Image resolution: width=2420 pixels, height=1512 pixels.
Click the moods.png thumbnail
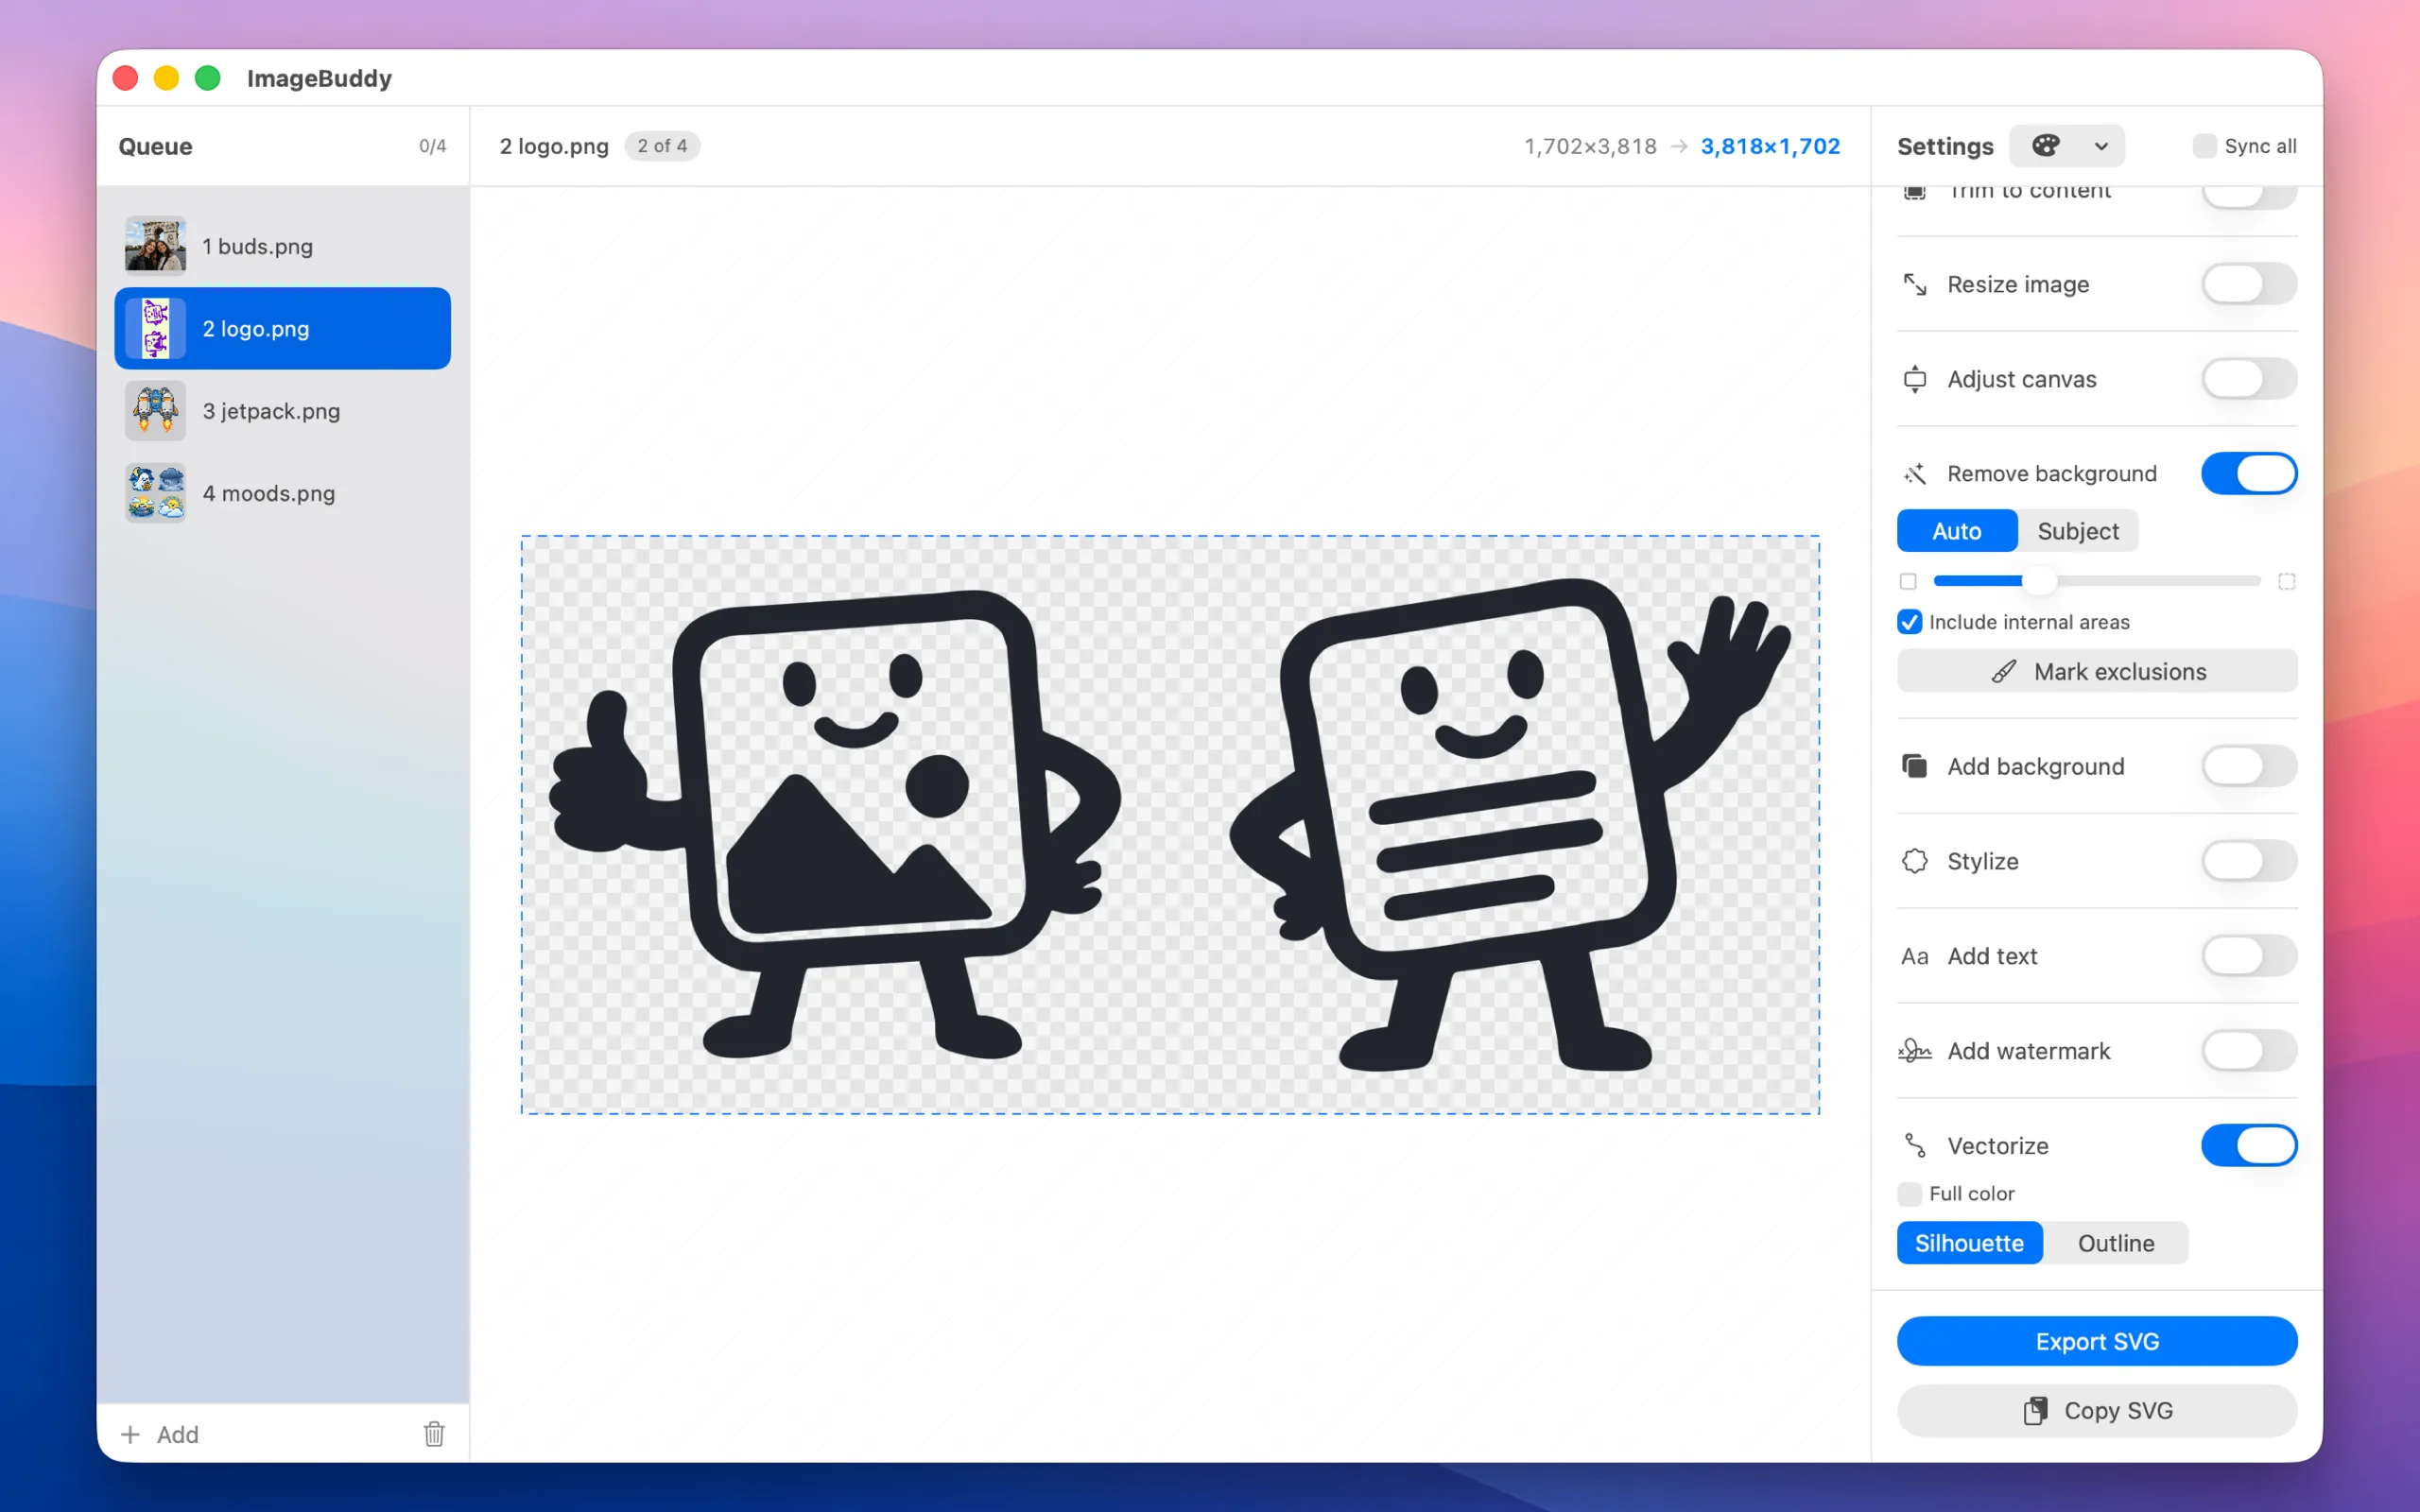click(155, 493)
